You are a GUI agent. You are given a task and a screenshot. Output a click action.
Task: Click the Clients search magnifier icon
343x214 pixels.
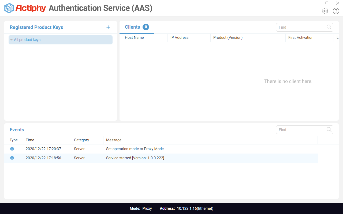(329, 27)
